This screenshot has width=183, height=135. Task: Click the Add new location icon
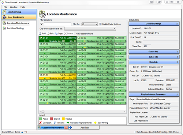pyautogui.click(x=40, y=34)
